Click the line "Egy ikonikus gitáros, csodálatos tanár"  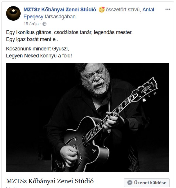(69, 32)
